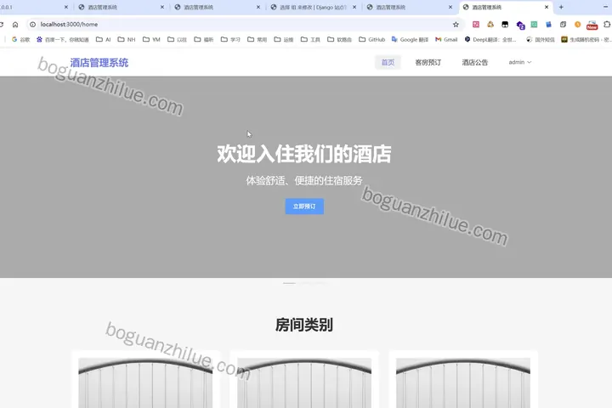Expand the GitHub bookmark folder
Image resolution: width=612 pixels, height=408 pixels.
[x=372, y=39]
